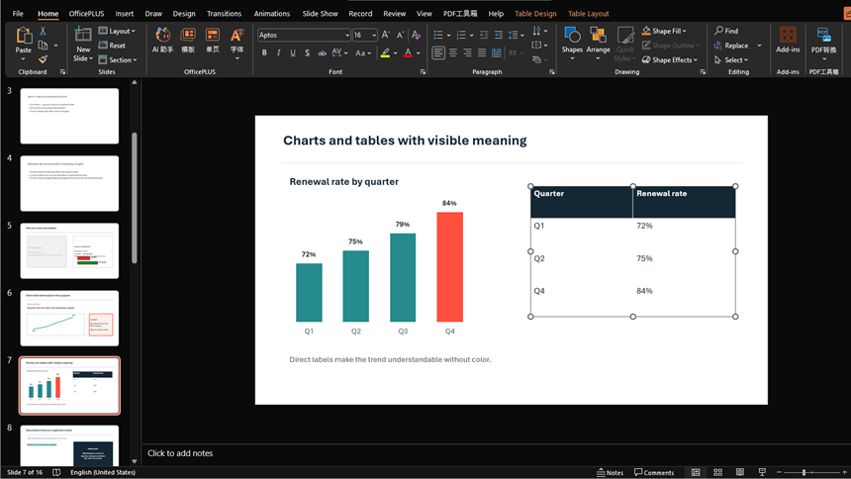Click the spell-check accessibility status icon
This screenshot has height=479, width=851.
click(56, 472)
